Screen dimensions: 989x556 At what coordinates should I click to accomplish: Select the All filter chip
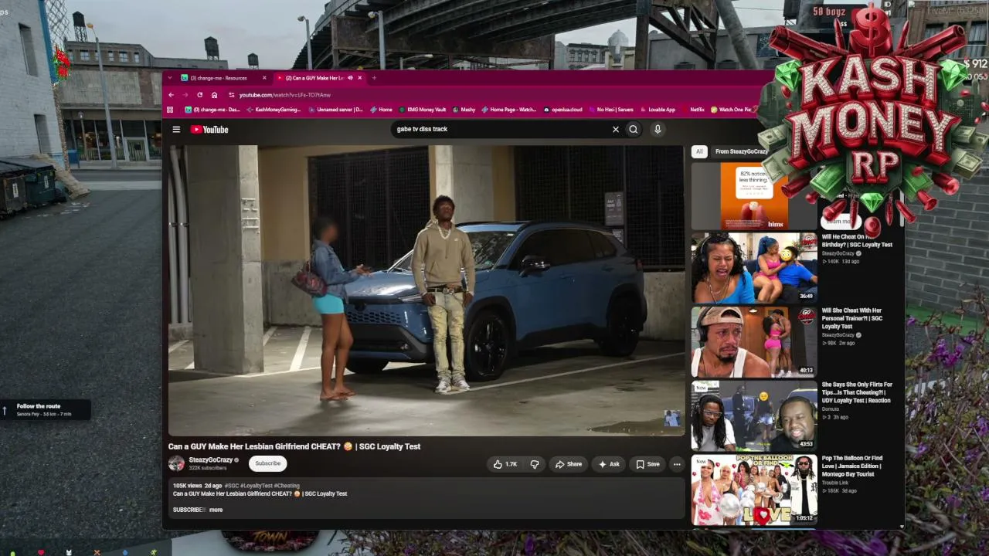pyautogui.click(x=699, y=151)
